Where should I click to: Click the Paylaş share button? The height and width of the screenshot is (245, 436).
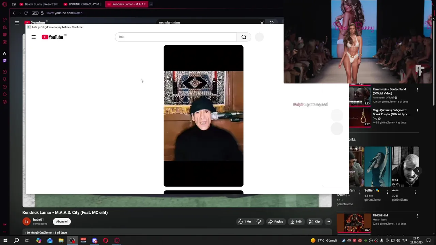[x=276, y=222]
